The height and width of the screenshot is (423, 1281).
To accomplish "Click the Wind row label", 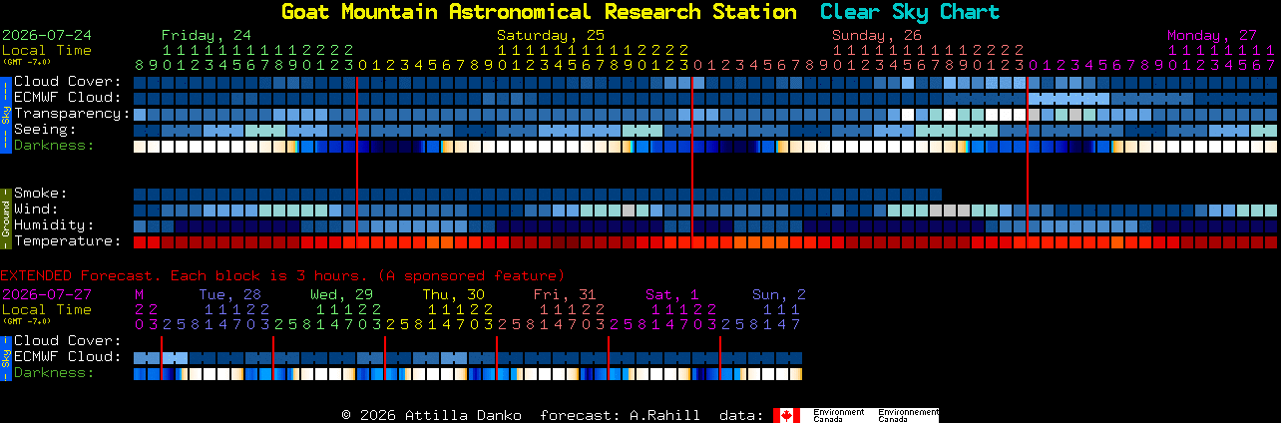I will (x=36, y=210).
